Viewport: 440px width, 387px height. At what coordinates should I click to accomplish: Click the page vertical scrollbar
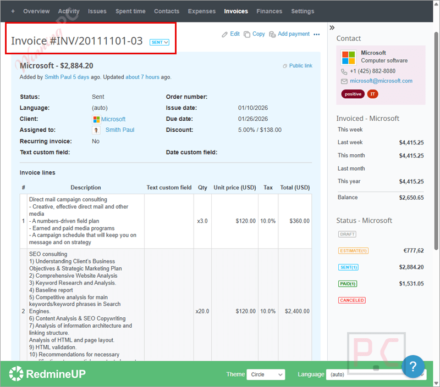coord(436,140)
